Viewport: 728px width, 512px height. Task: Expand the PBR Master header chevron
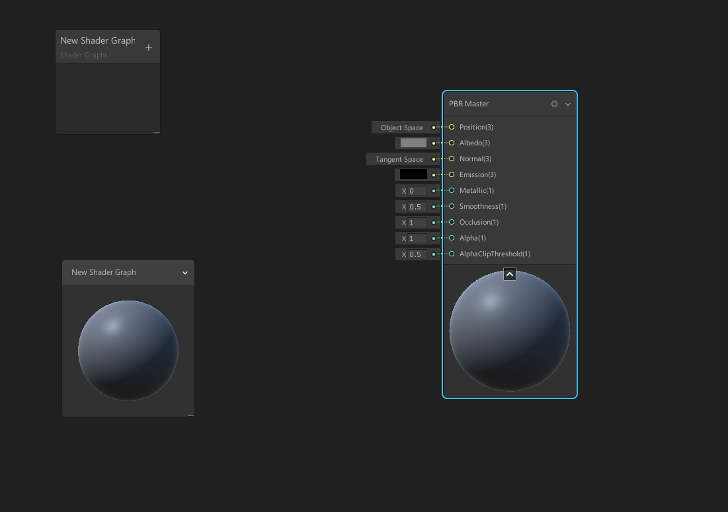pos(567,104)
